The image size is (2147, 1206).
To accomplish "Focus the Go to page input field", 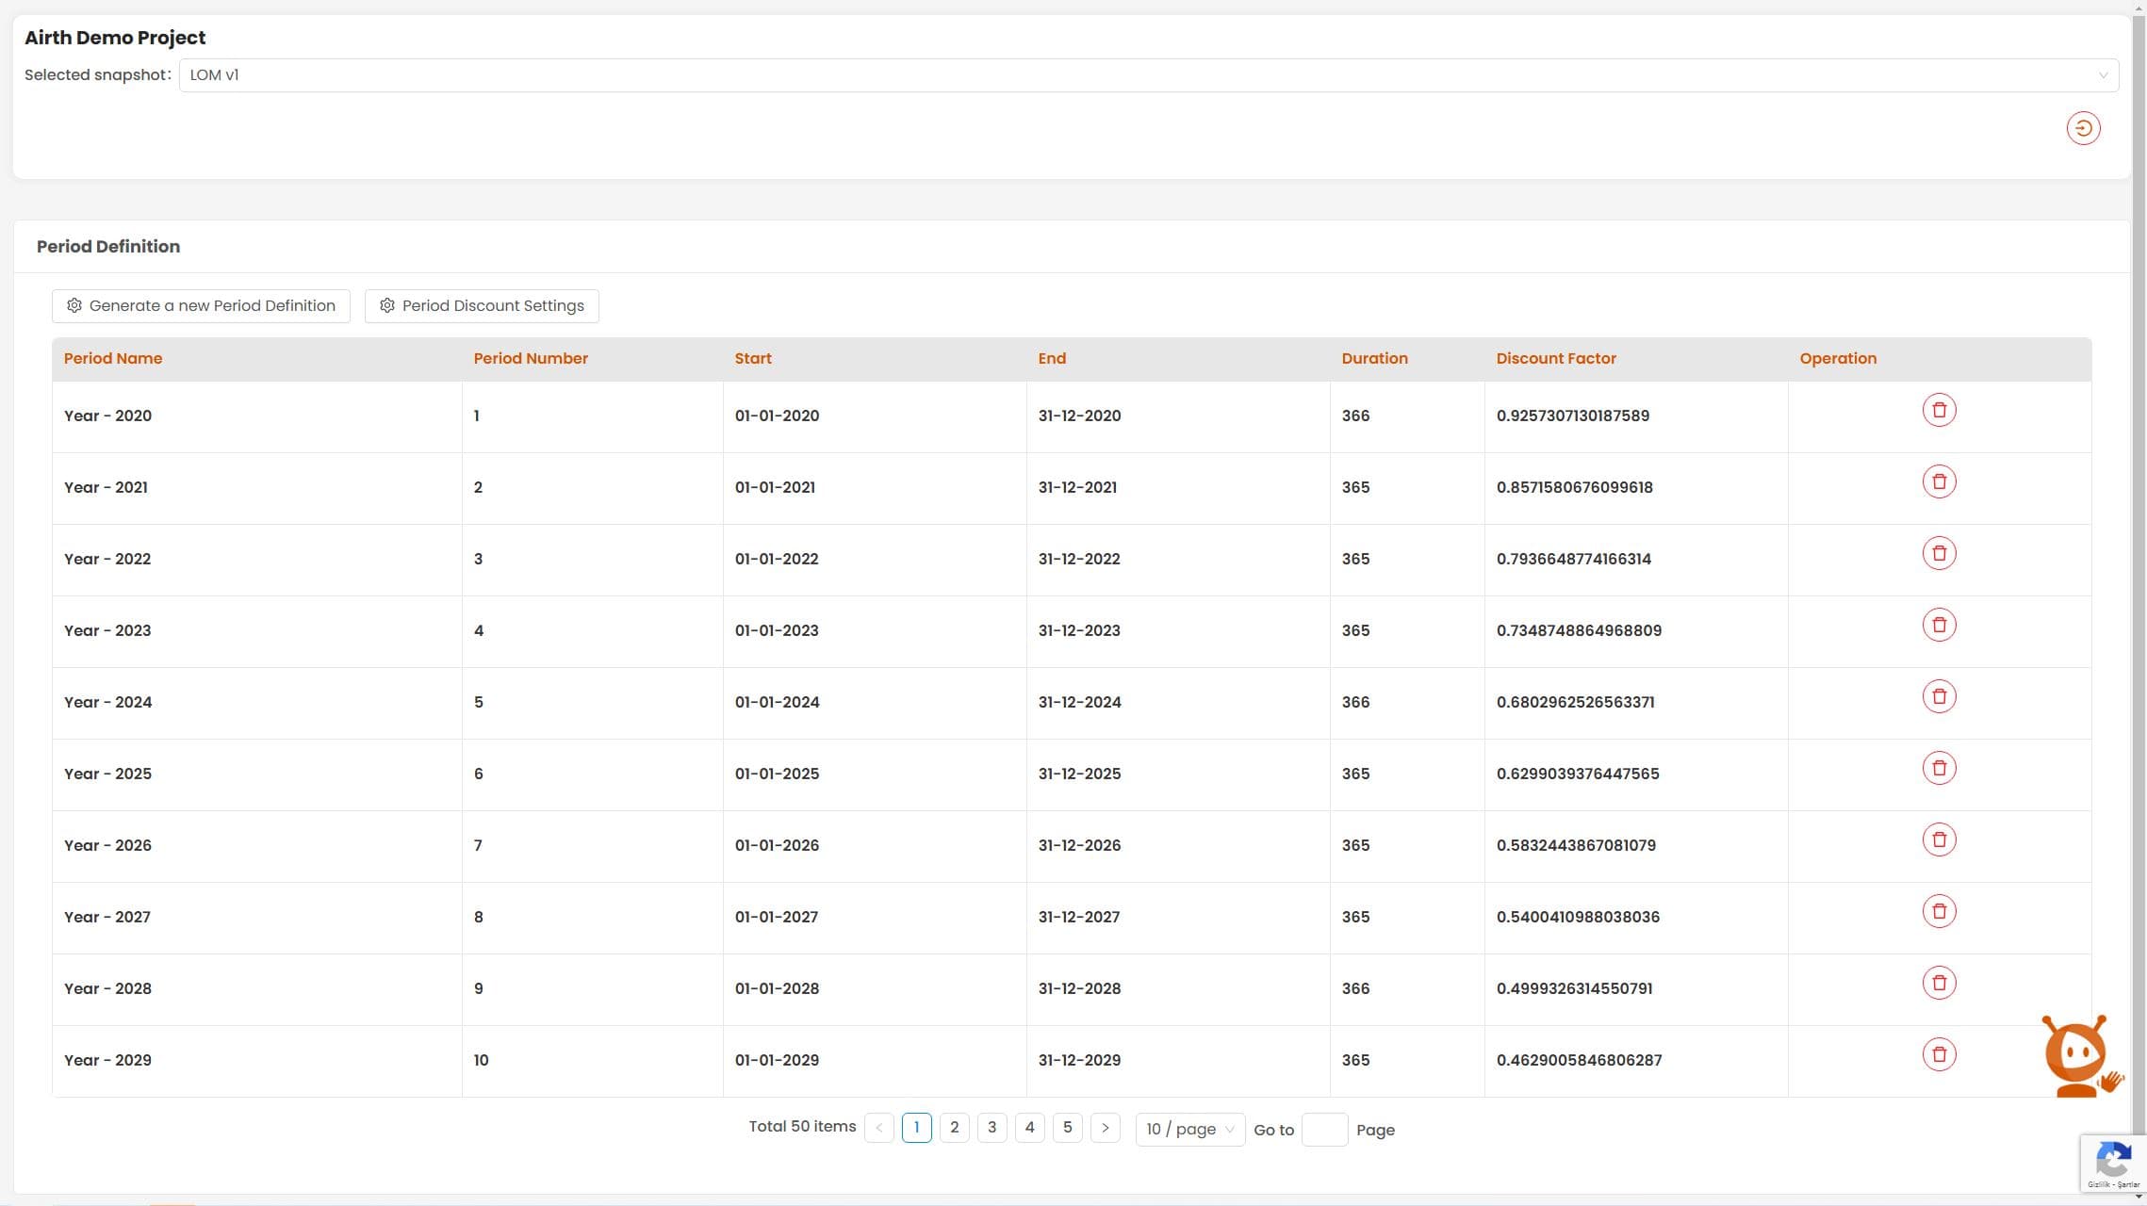I will 1324,1130.
